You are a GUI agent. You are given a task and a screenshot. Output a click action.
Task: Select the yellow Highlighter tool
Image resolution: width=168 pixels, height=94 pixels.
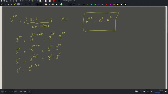(x=15, y=4)
